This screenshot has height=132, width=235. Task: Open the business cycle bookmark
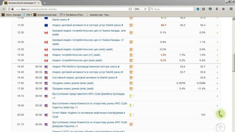click(98, 15)
